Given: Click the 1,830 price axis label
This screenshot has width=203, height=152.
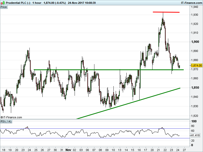Looking at the screenshot, I should 195,106.
